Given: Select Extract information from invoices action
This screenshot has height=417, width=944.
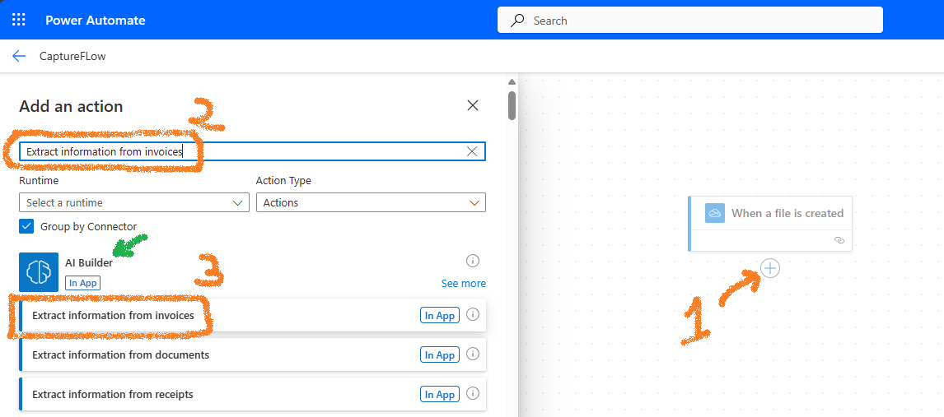Looking at the screenshot, I should pos(253,315).
